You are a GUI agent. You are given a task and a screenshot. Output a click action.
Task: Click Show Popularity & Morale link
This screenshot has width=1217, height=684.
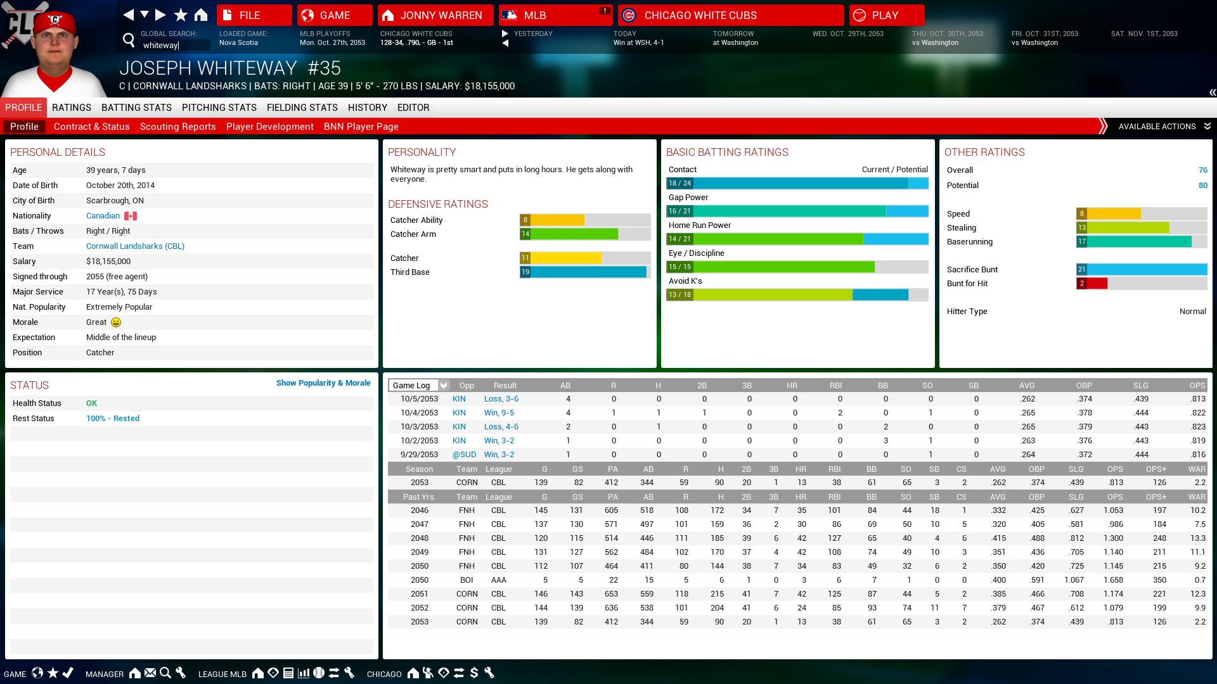[x=323, y=383]
